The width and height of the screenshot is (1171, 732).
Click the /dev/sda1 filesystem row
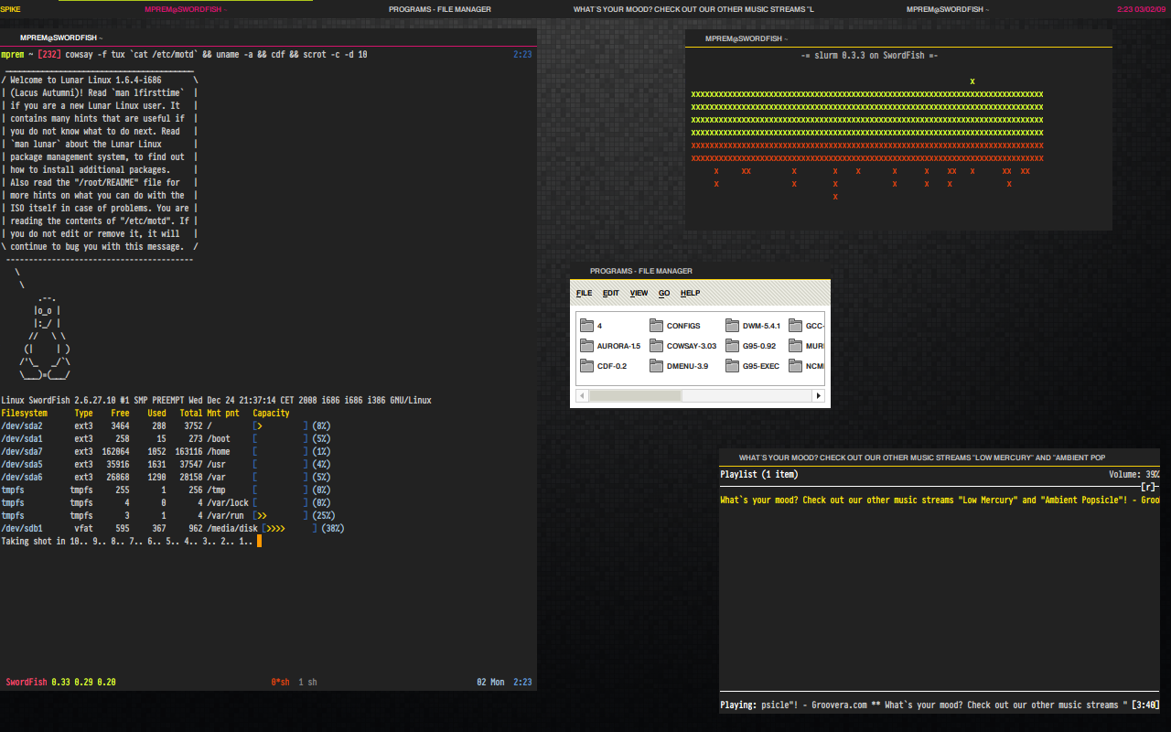[x=166, y=438]
